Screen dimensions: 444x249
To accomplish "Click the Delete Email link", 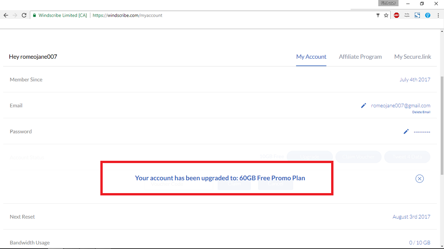I will tap(421, 112).
